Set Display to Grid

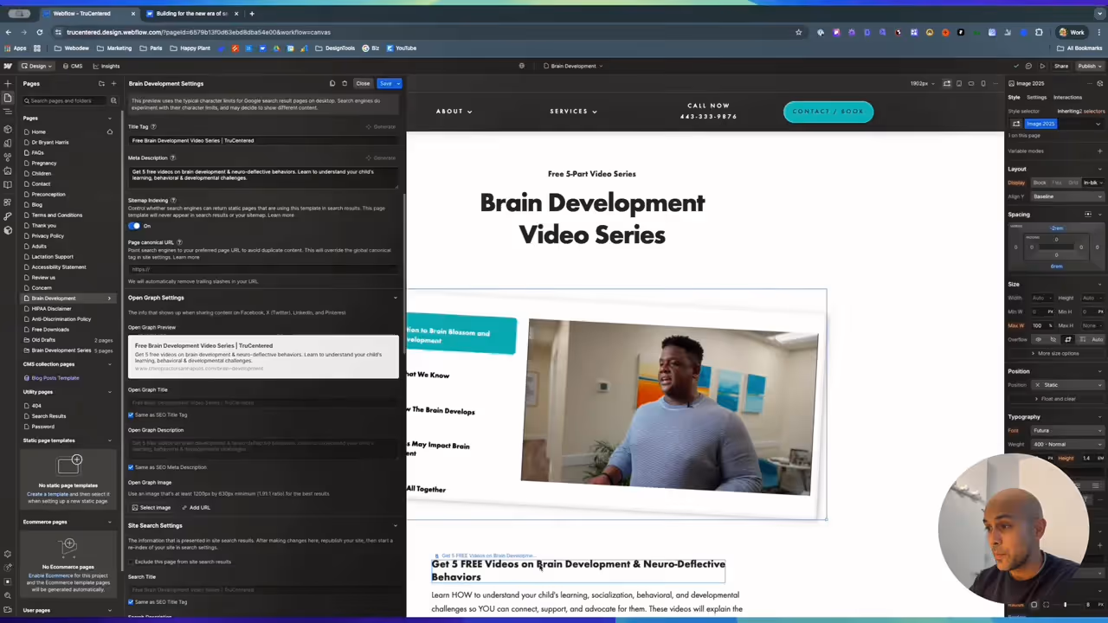tap(1073, 183)
